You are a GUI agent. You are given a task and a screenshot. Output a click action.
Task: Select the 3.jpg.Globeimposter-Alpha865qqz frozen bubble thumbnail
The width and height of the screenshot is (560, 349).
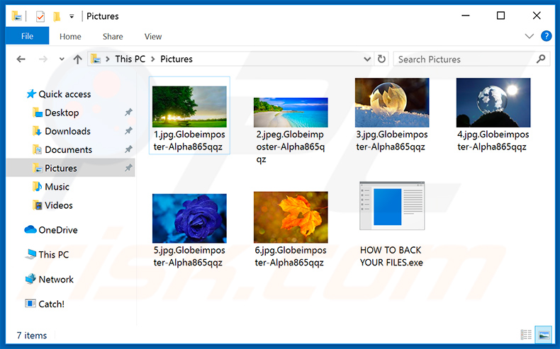[392, 103]
